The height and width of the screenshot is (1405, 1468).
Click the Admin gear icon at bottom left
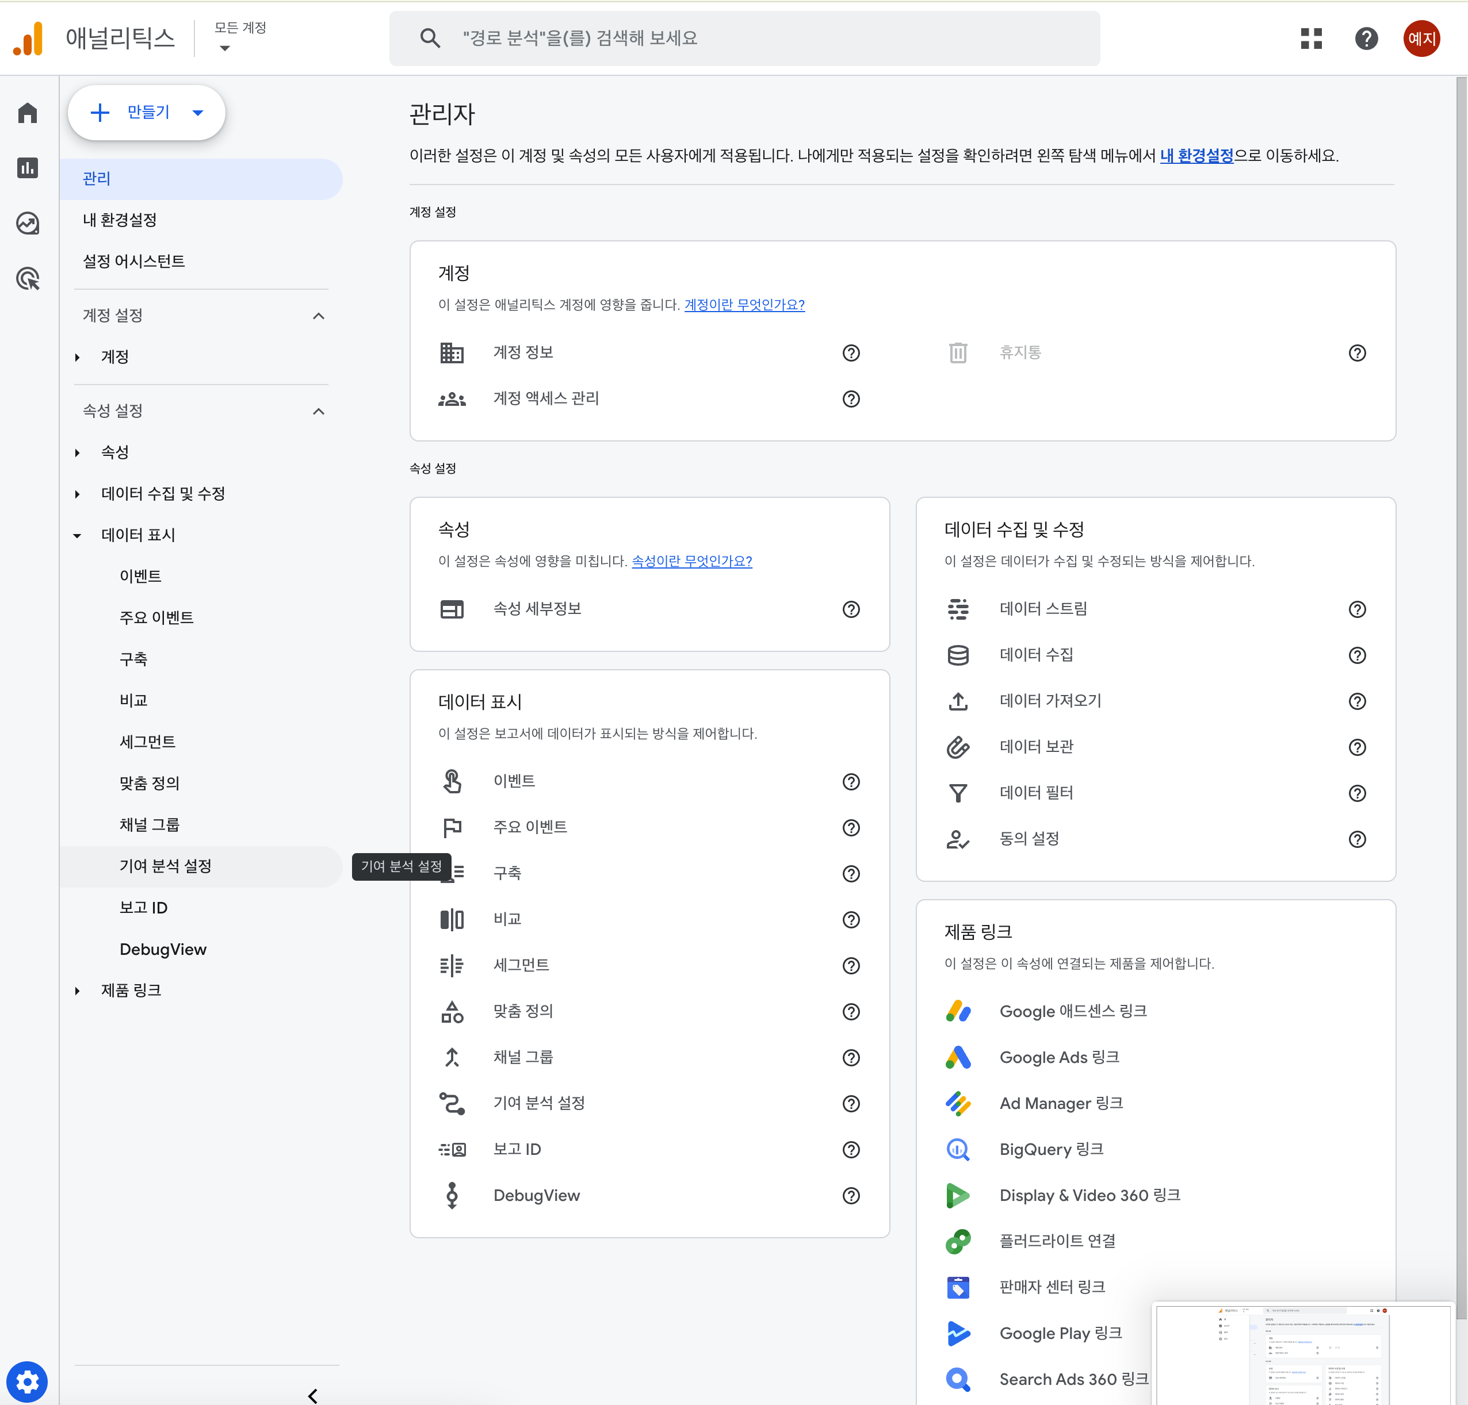(x=27, y=1381)
